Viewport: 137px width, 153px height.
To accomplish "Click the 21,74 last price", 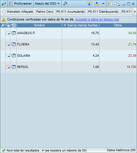I will [x=132, y=45].
